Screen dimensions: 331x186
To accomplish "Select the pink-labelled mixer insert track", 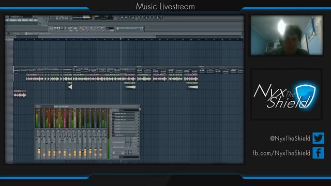I will [x=65, y=118].
